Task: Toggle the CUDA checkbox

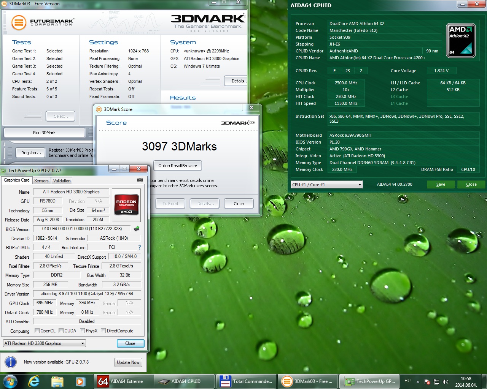Action: pyautogui.click(x=61, y=331)
